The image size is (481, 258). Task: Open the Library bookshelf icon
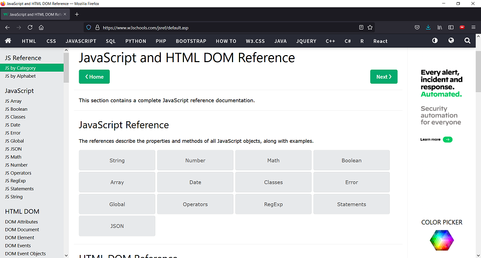[x=439, y=28]
